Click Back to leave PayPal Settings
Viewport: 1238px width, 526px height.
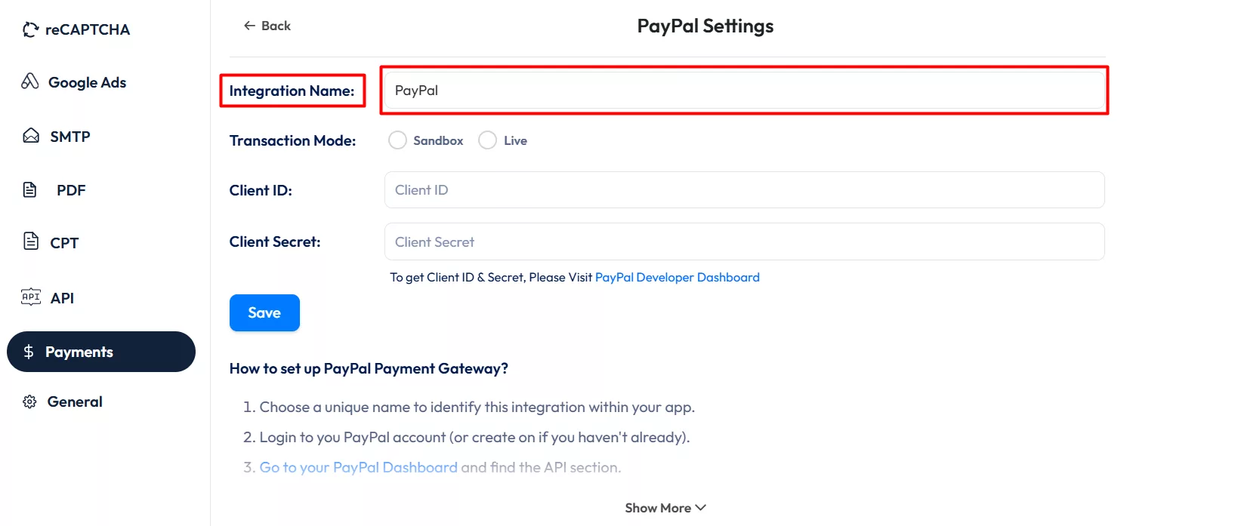tap(267, 25)
